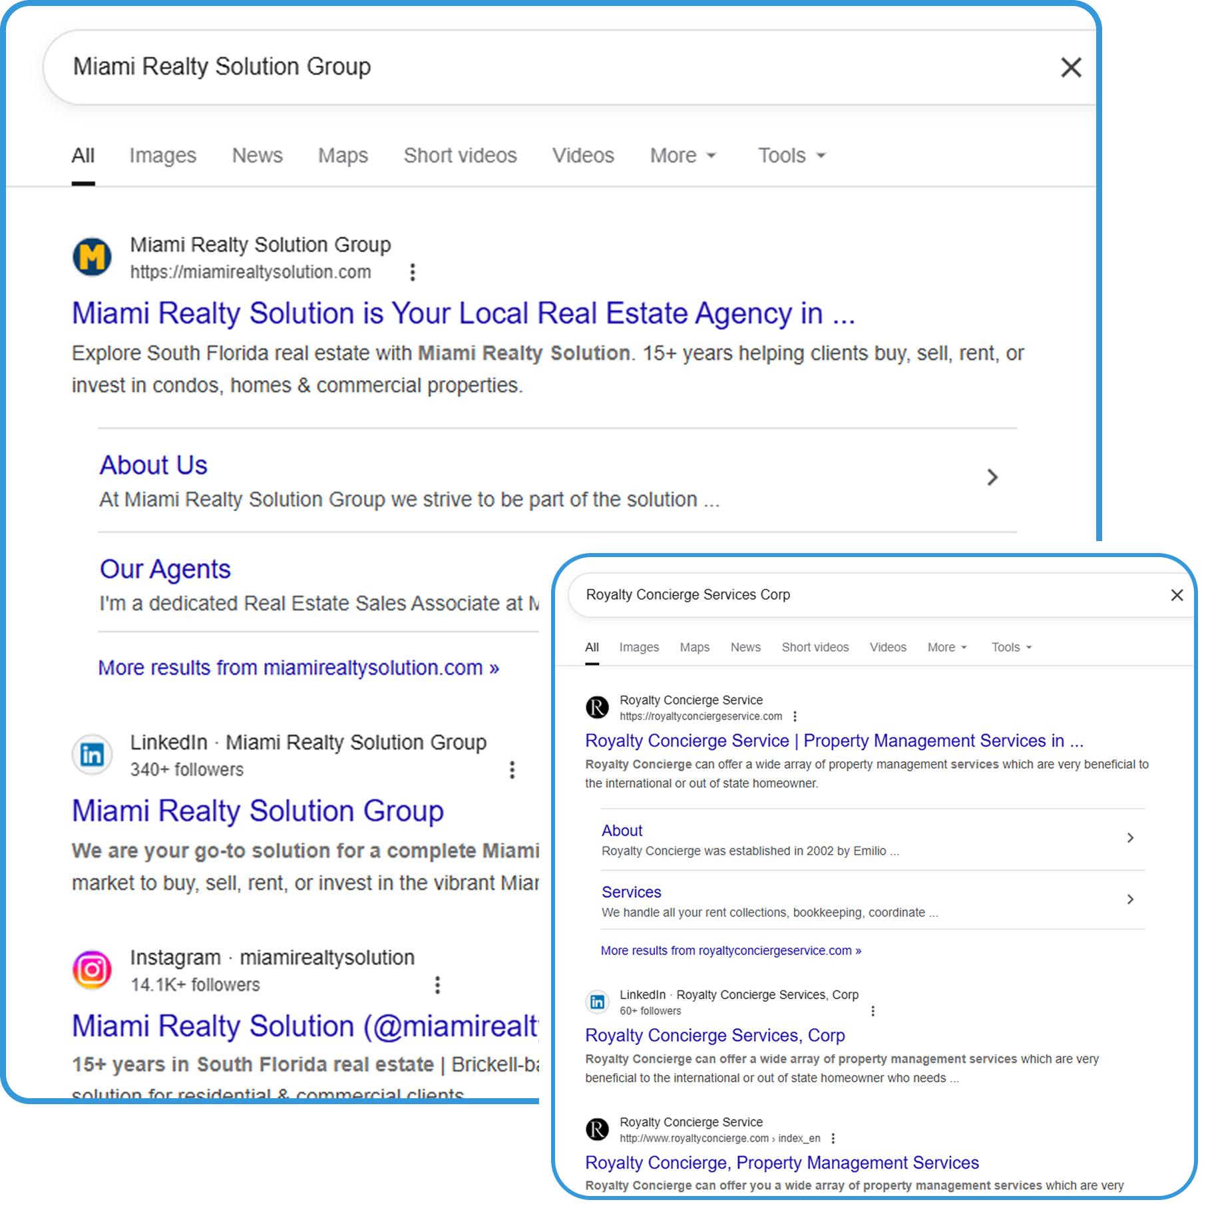Open options menu beside 14.1K+ followers
The image size is (1210, 1212).
(437, 985)
